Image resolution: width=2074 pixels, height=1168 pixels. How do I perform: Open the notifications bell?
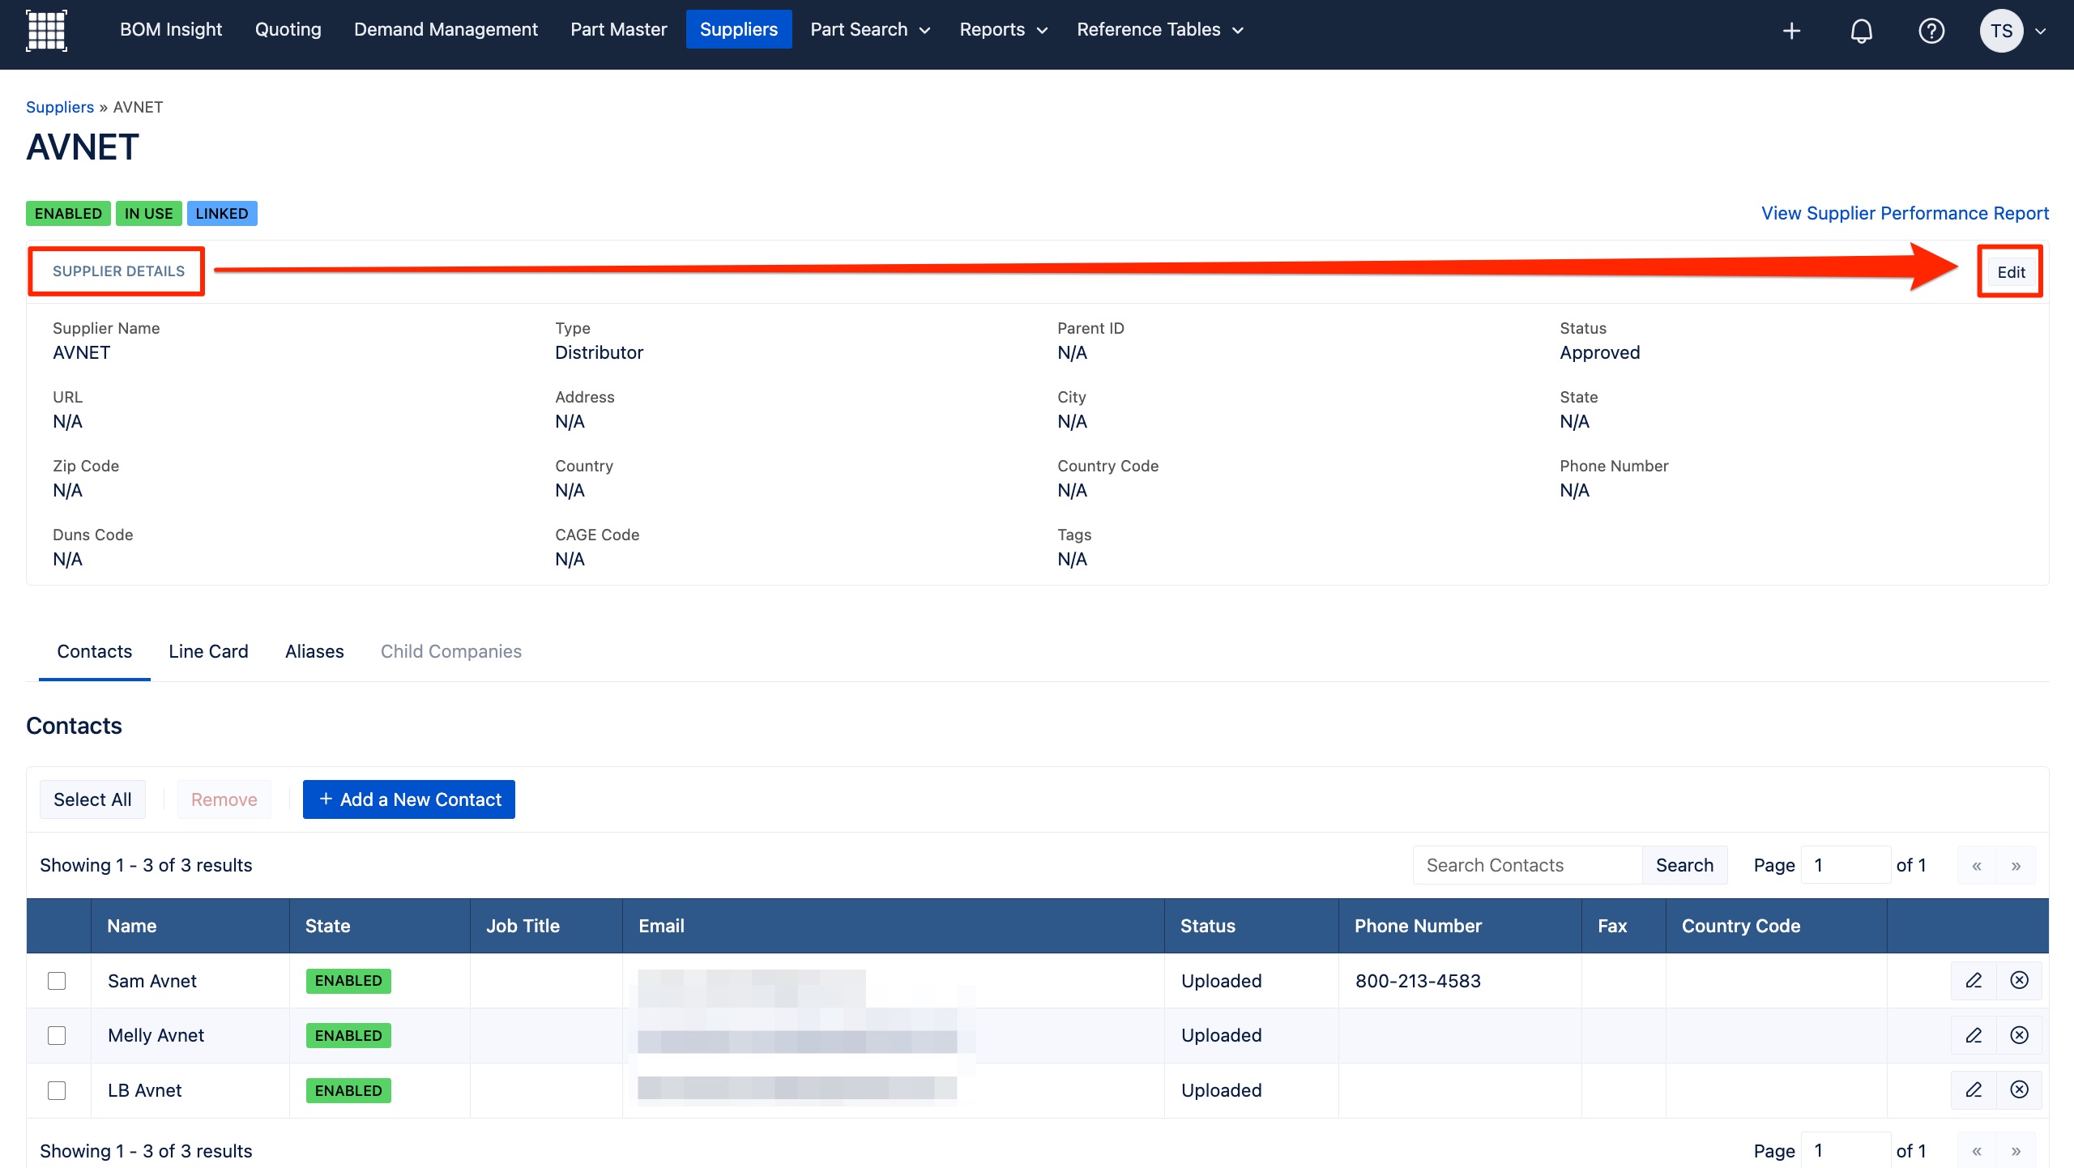pyautogui.click(x=1861, y=31)
